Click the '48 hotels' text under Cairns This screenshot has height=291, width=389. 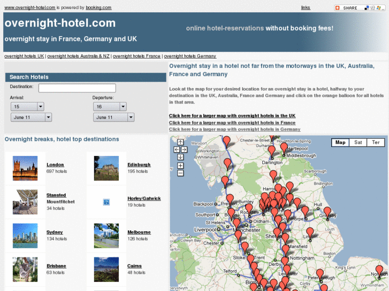(136, 272)
